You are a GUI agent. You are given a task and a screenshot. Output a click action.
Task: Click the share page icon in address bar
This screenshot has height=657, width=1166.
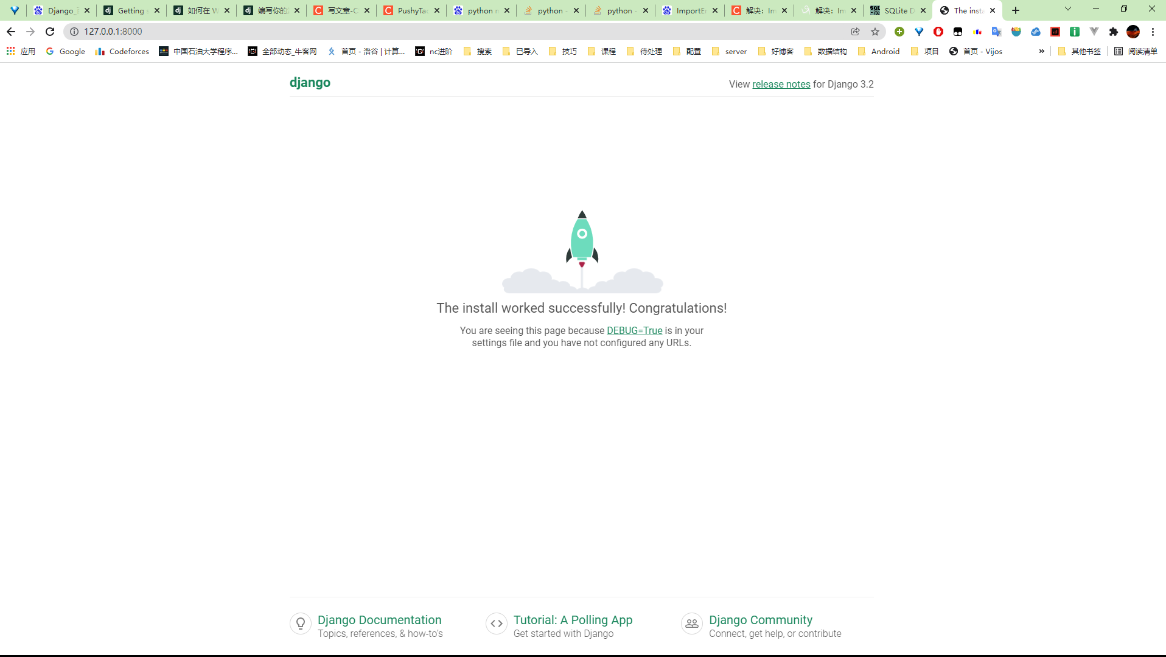[x=856, y=32]
